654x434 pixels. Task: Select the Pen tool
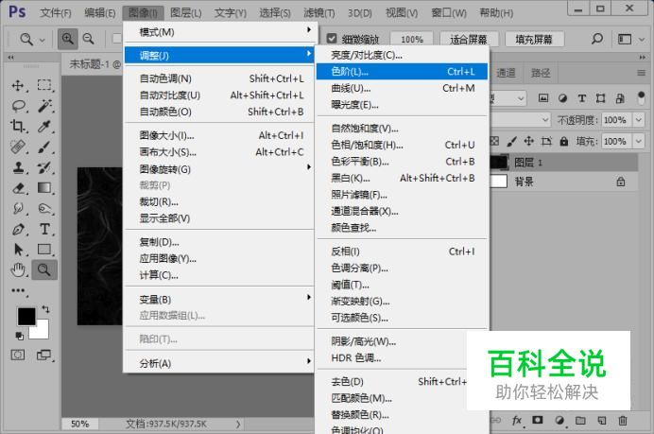point(18,229)
